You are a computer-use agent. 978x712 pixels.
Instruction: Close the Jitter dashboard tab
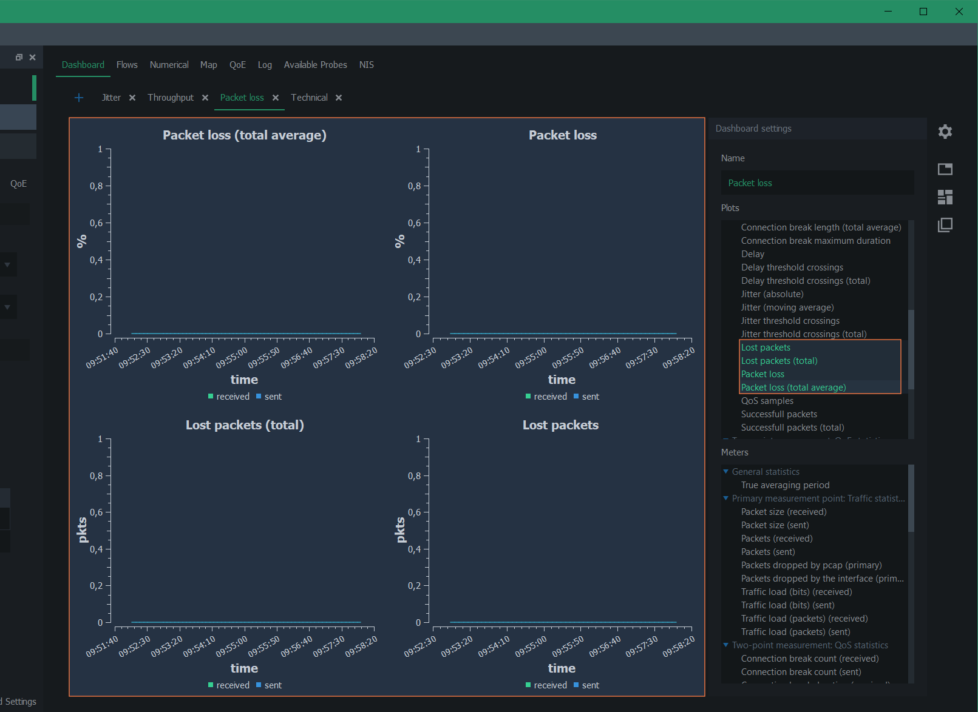pos(132,98)
